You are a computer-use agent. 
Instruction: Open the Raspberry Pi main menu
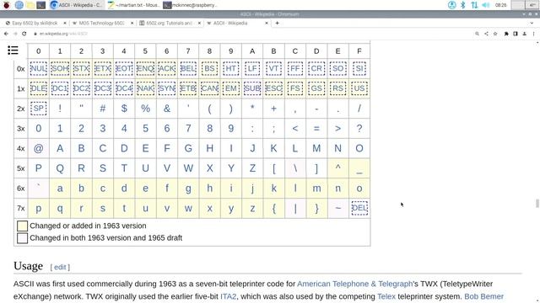6,5
